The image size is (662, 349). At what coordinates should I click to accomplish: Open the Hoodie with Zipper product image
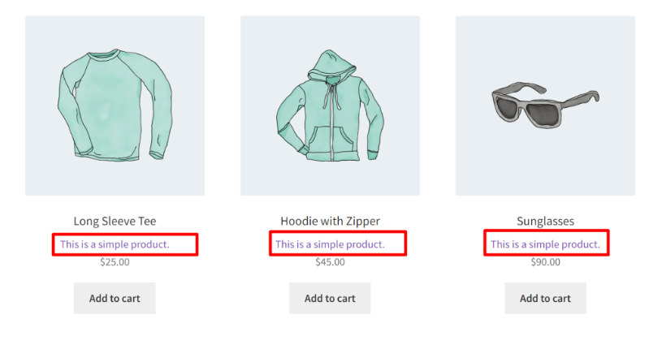coord(330,106)
